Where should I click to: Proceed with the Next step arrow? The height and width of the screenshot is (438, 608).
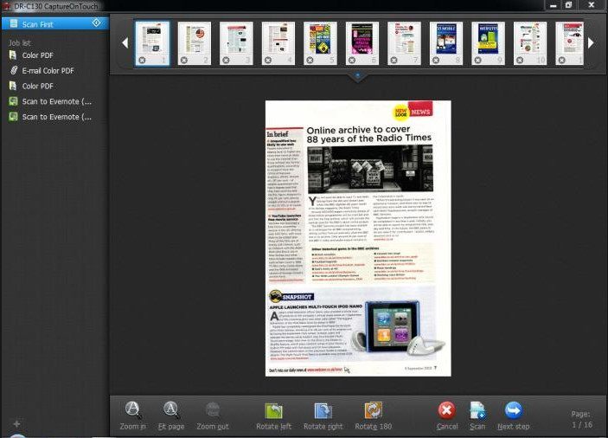(x=513, y=411)
